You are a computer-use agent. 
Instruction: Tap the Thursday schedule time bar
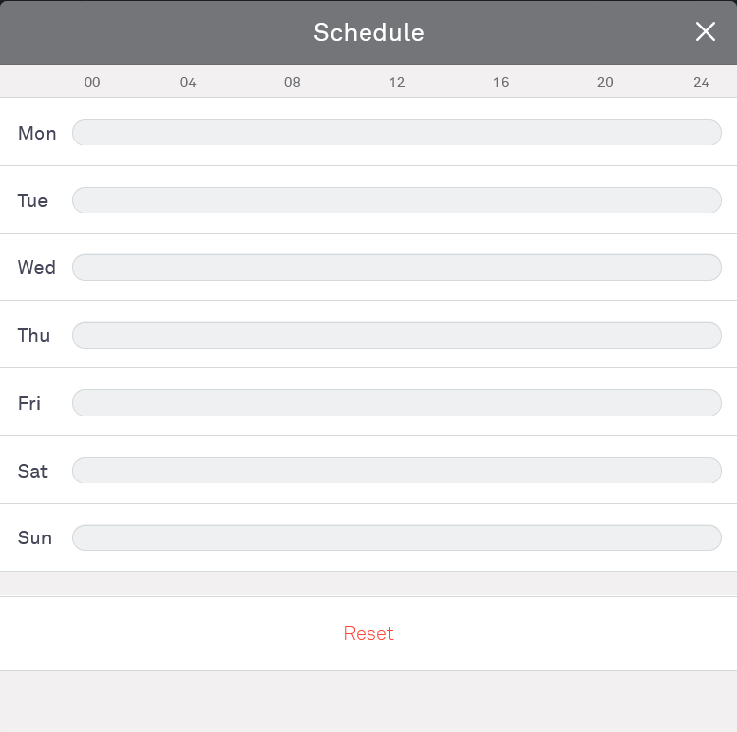coord(397,335)
